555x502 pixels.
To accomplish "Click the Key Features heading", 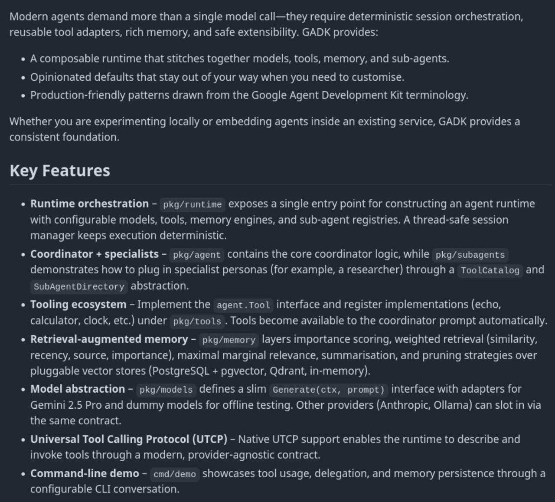I will (60, 171).
